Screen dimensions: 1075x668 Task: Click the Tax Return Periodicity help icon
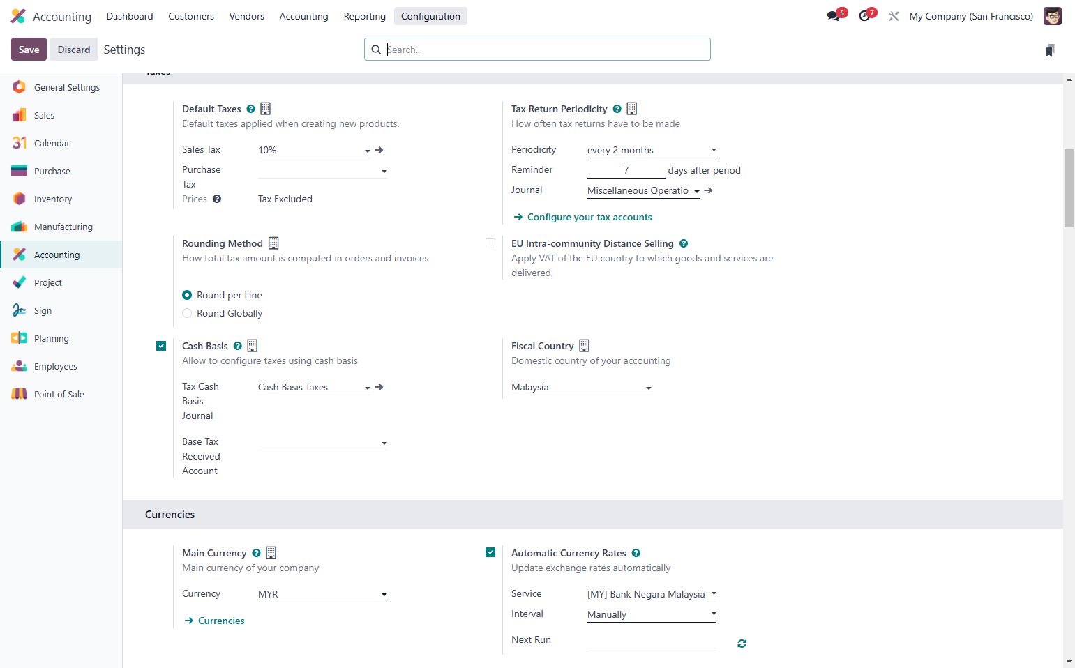pos(617,109)
